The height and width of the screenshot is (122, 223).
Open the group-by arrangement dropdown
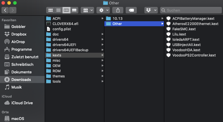click(87, 10)
